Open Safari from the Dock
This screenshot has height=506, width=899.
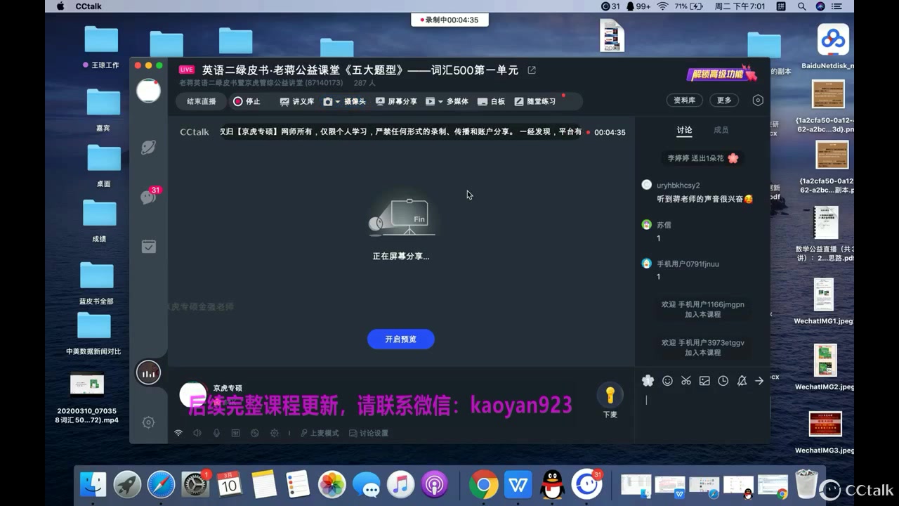[x=161, y=484]
